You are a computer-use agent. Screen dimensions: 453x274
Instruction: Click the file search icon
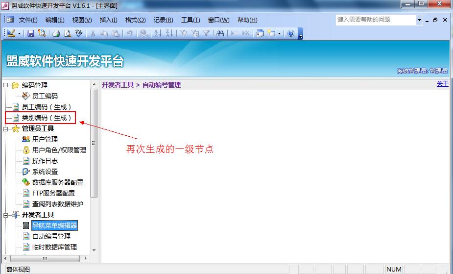point(42,33)
